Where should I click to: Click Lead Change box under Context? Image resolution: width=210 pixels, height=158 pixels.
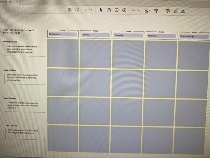tap(94, 111)
